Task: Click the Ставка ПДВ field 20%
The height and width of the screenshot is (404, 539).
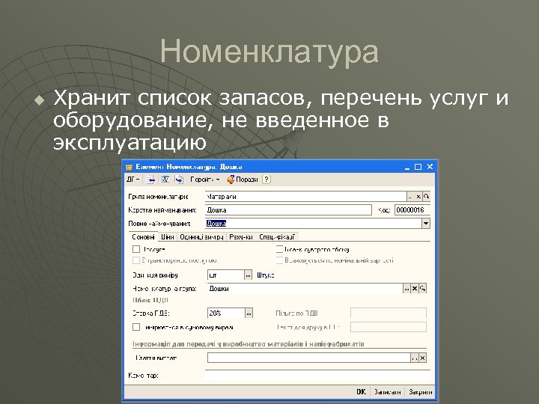Action: click(x=226, y=313)
